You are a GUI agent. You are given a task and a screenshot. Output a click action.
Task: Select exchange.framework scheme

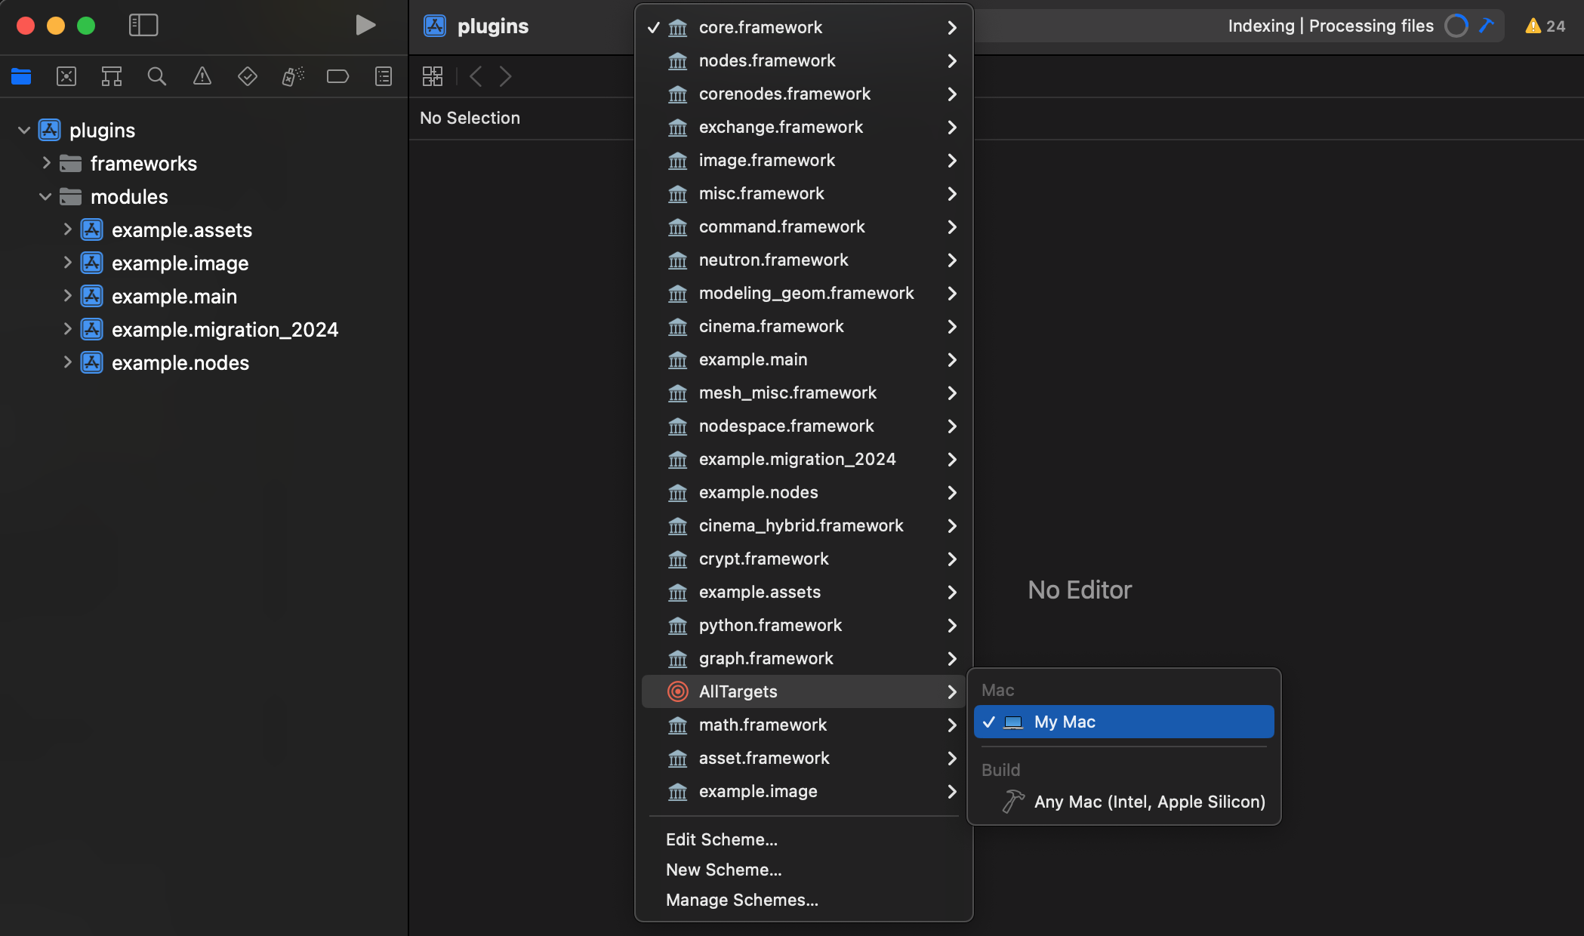point(803,127)
